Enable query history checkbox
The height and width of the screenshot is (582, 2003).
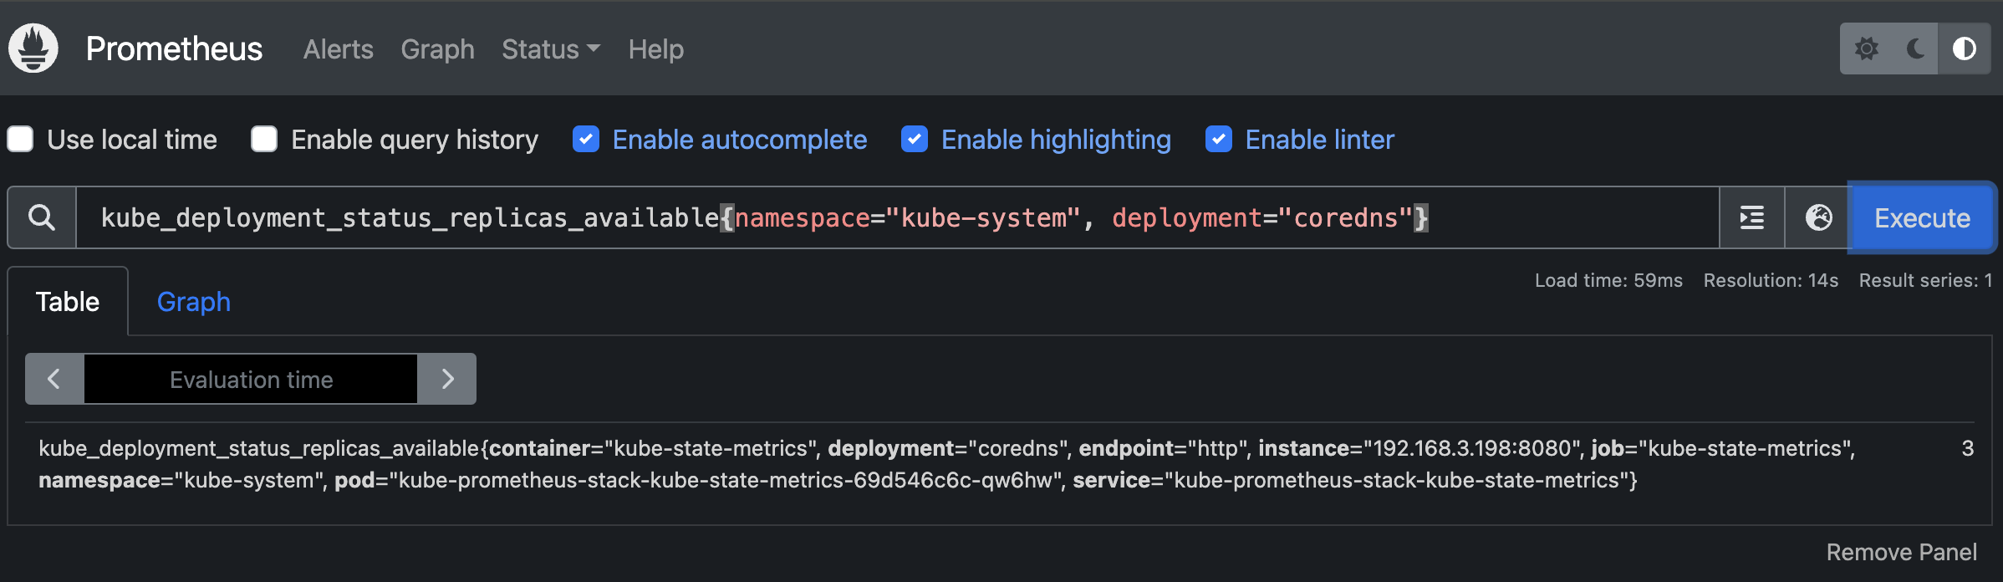pyautogui.click(x=264, y=139)
